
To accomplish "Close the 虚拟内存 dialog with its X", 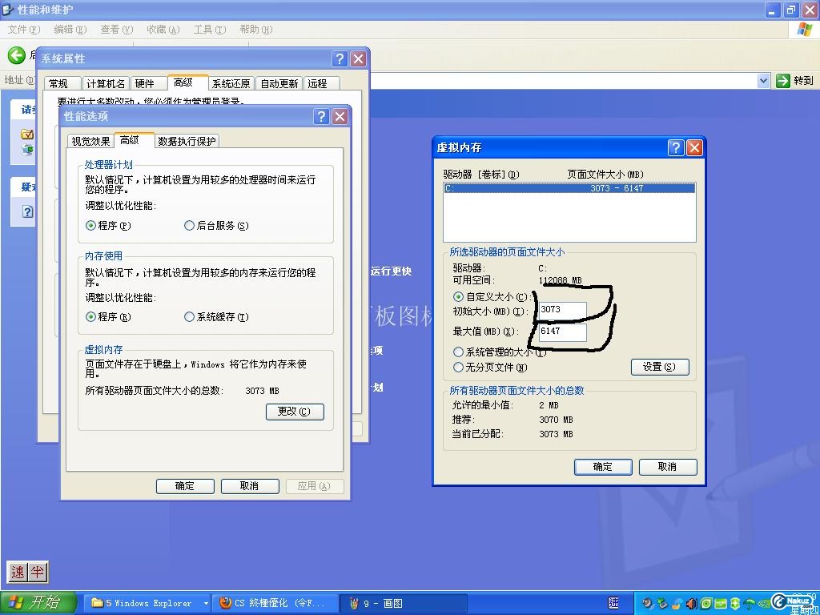I will pos(694,148).
